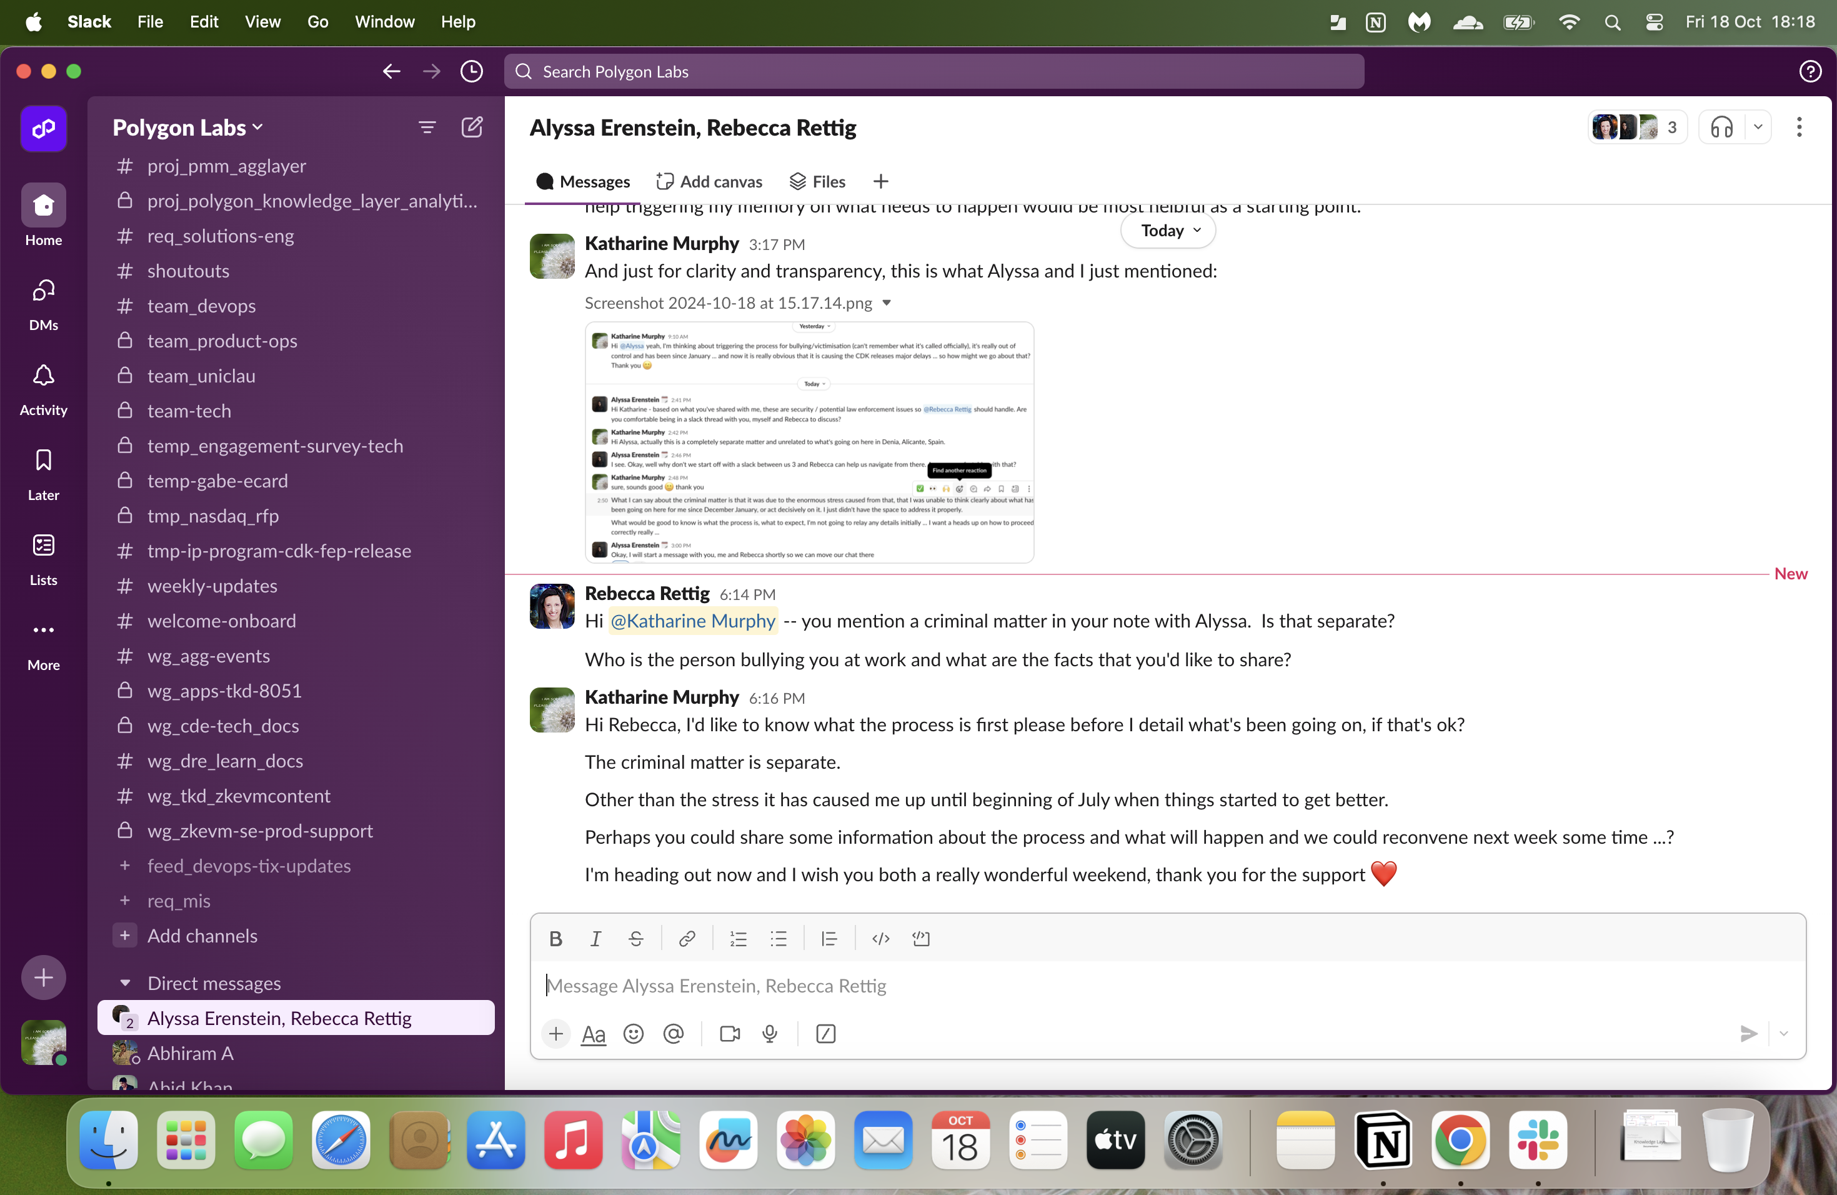Go forward in history

click(432, 72)
